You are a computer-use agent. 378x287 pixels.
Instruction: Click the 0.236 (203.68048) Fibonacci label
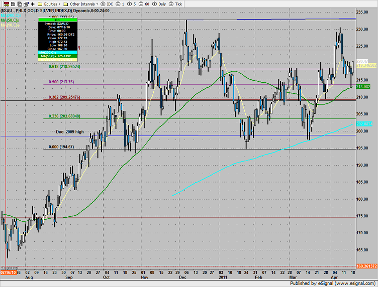(64, 116)
